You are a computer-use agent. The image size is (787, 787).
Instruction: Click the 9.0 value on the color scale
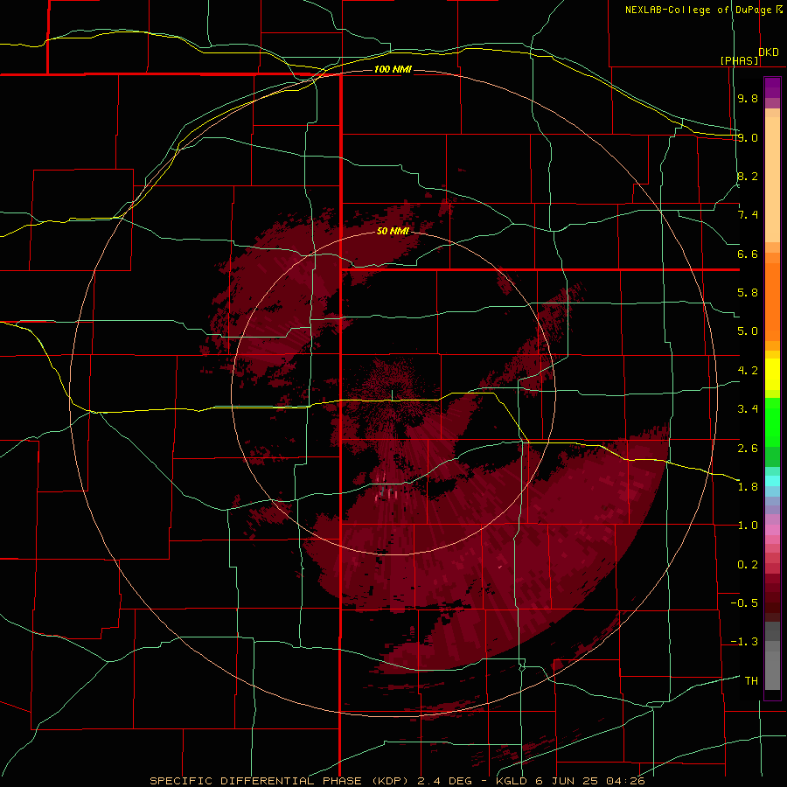click(x=748, y=137)
